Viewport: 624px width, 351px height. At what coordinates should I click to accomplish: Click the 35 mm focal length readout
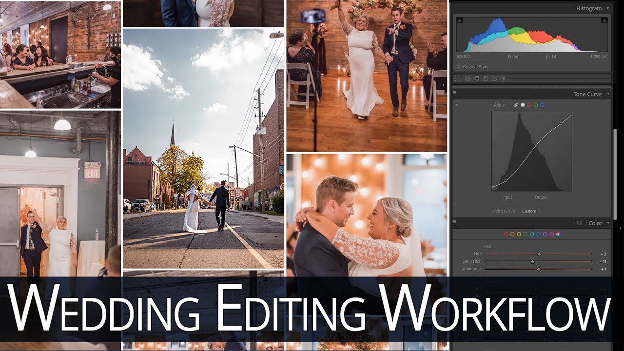tap(512, 57)
